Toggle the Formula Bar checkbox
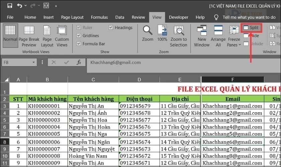 79,43
